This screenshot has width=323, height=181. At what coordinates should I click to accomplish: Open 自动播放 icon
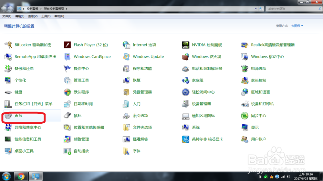tap(68, 151)
